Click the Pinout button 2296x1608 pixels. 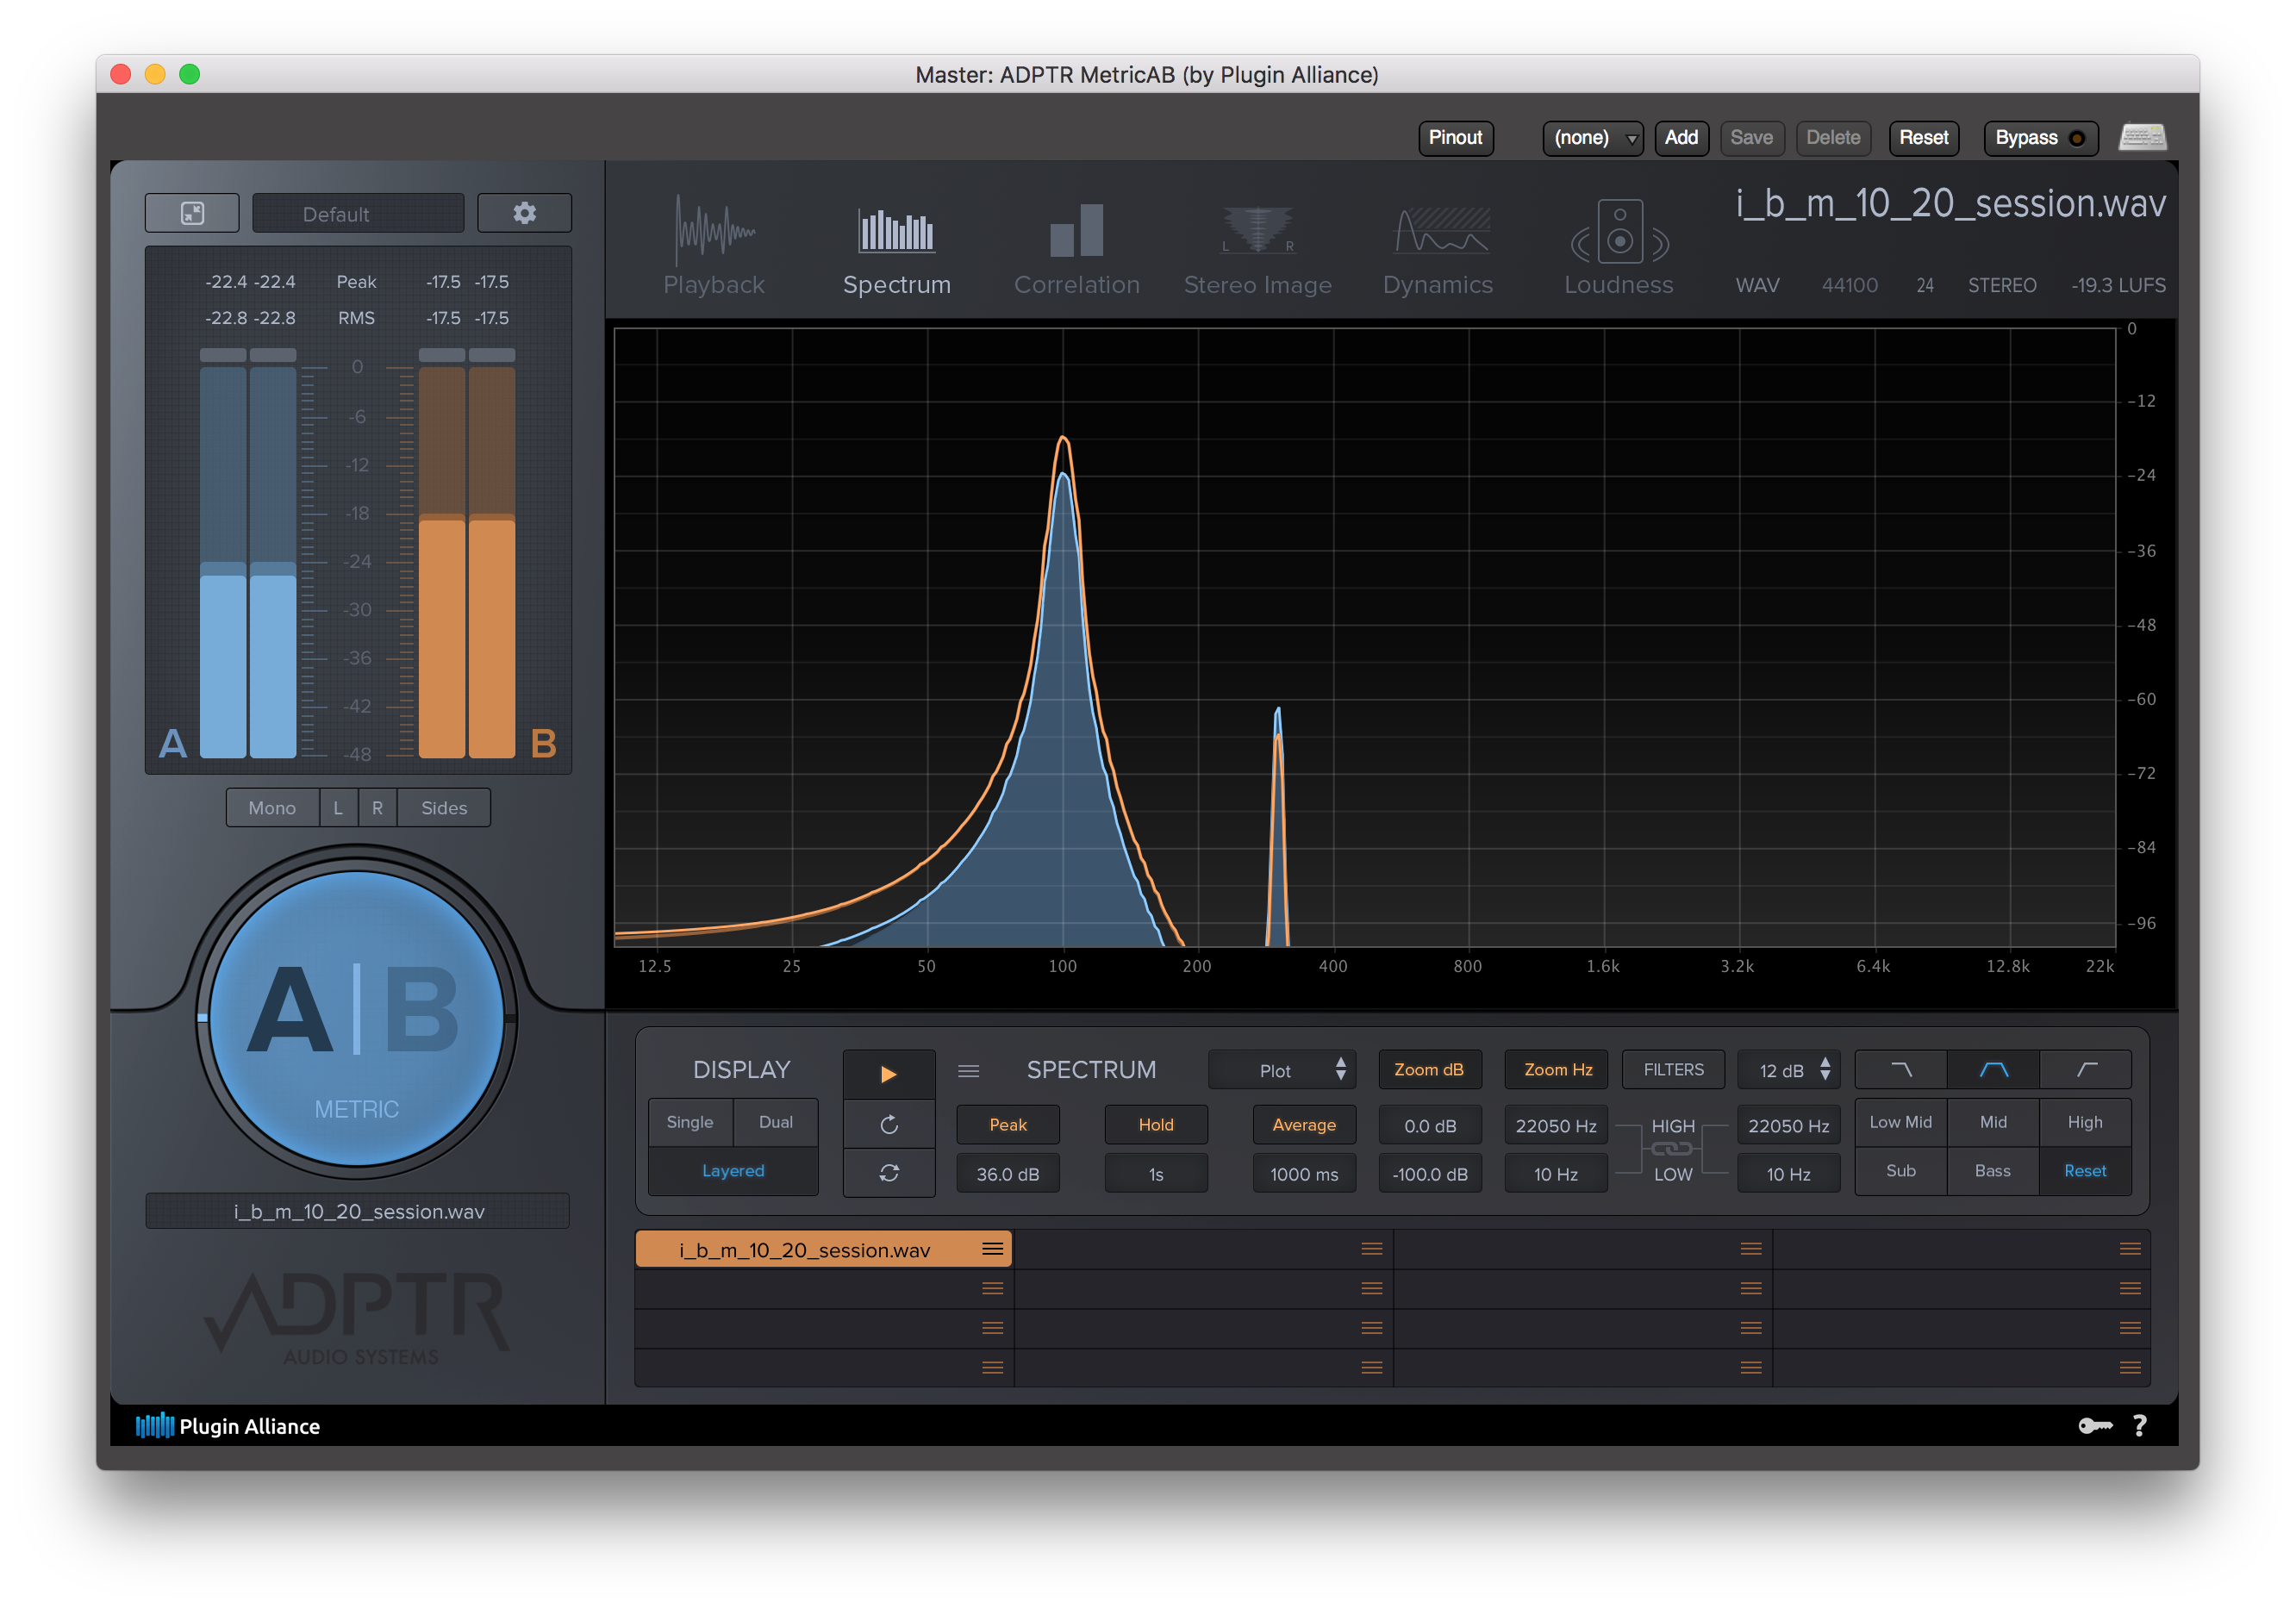pyautogui.click(x=1455, y=137)
